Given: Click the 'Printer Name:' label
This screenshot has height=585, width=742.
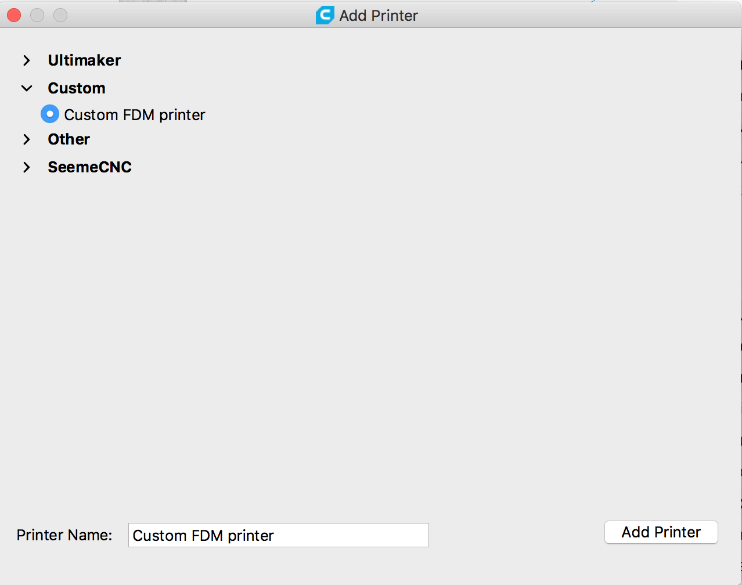Looking at the screenshot, I should (x=64, y=535).
